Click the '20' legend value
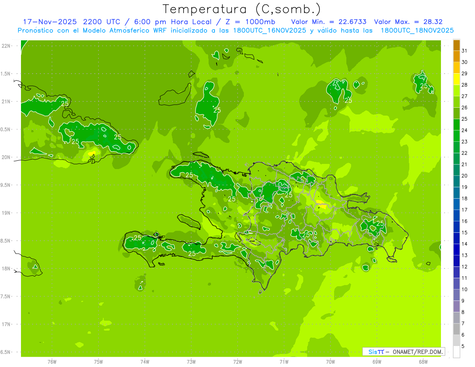 click(465, 176)
